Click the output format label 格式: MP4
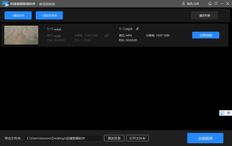 [125, 36]
